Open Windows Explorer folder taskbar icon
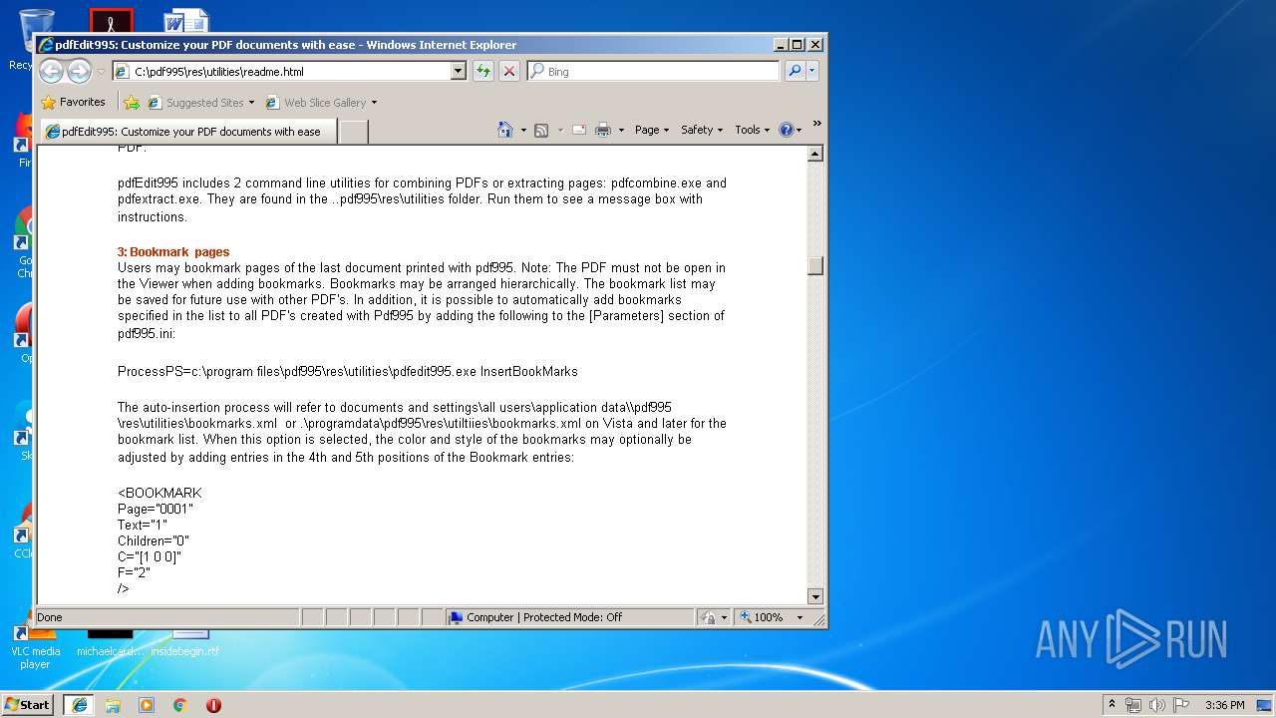The width and height of the screenshot is (1276, 718). (113, 705)
